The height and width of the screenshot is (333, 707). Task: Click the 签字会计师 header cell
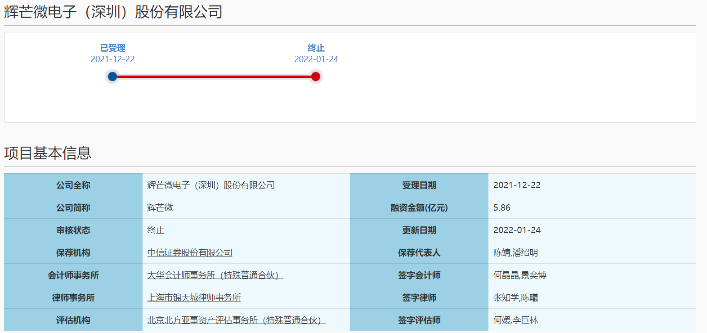pyautogui.click(x=419, y=275)
